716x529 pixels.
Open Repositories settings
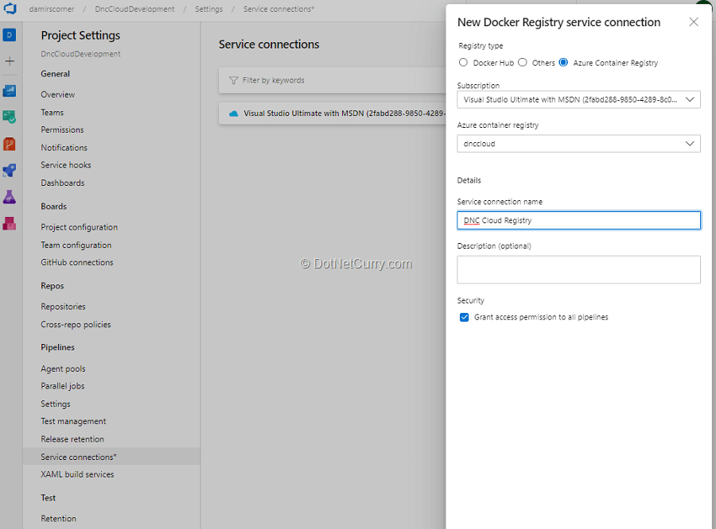pyautogui.click(x=63, y=307)
